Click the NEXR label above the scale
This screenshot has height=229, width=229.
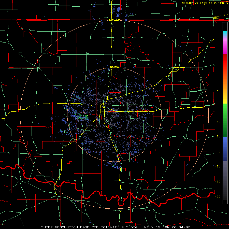point(223,15)
